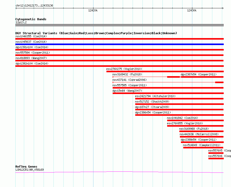Click the red bar under esv2760275
This screenshot has height=187, width=231.
[165, 71]
